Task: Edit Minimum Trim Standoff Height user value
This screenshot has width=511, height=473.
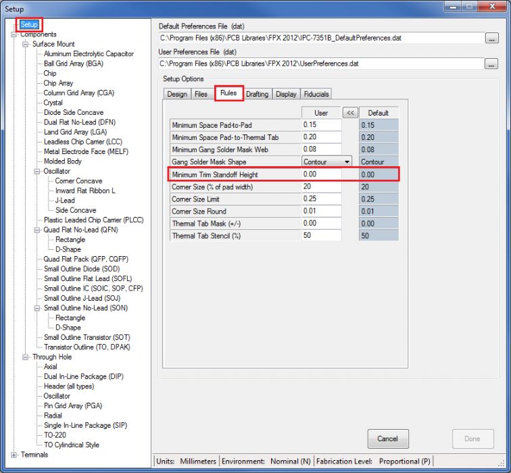Action: (321, 174)
